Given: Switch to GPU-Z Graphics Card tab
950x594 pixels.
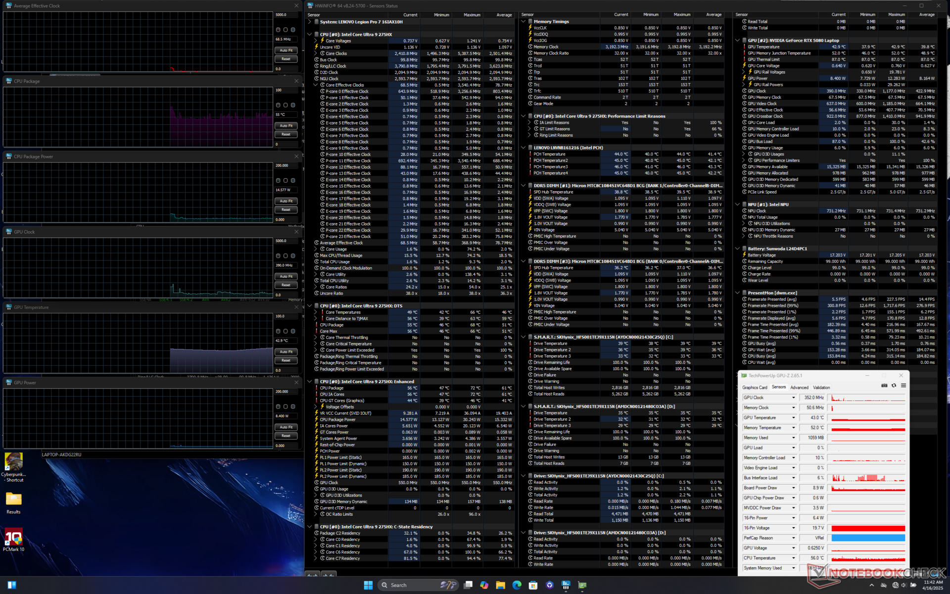Looking at the screenshot, I should point(754,388).
